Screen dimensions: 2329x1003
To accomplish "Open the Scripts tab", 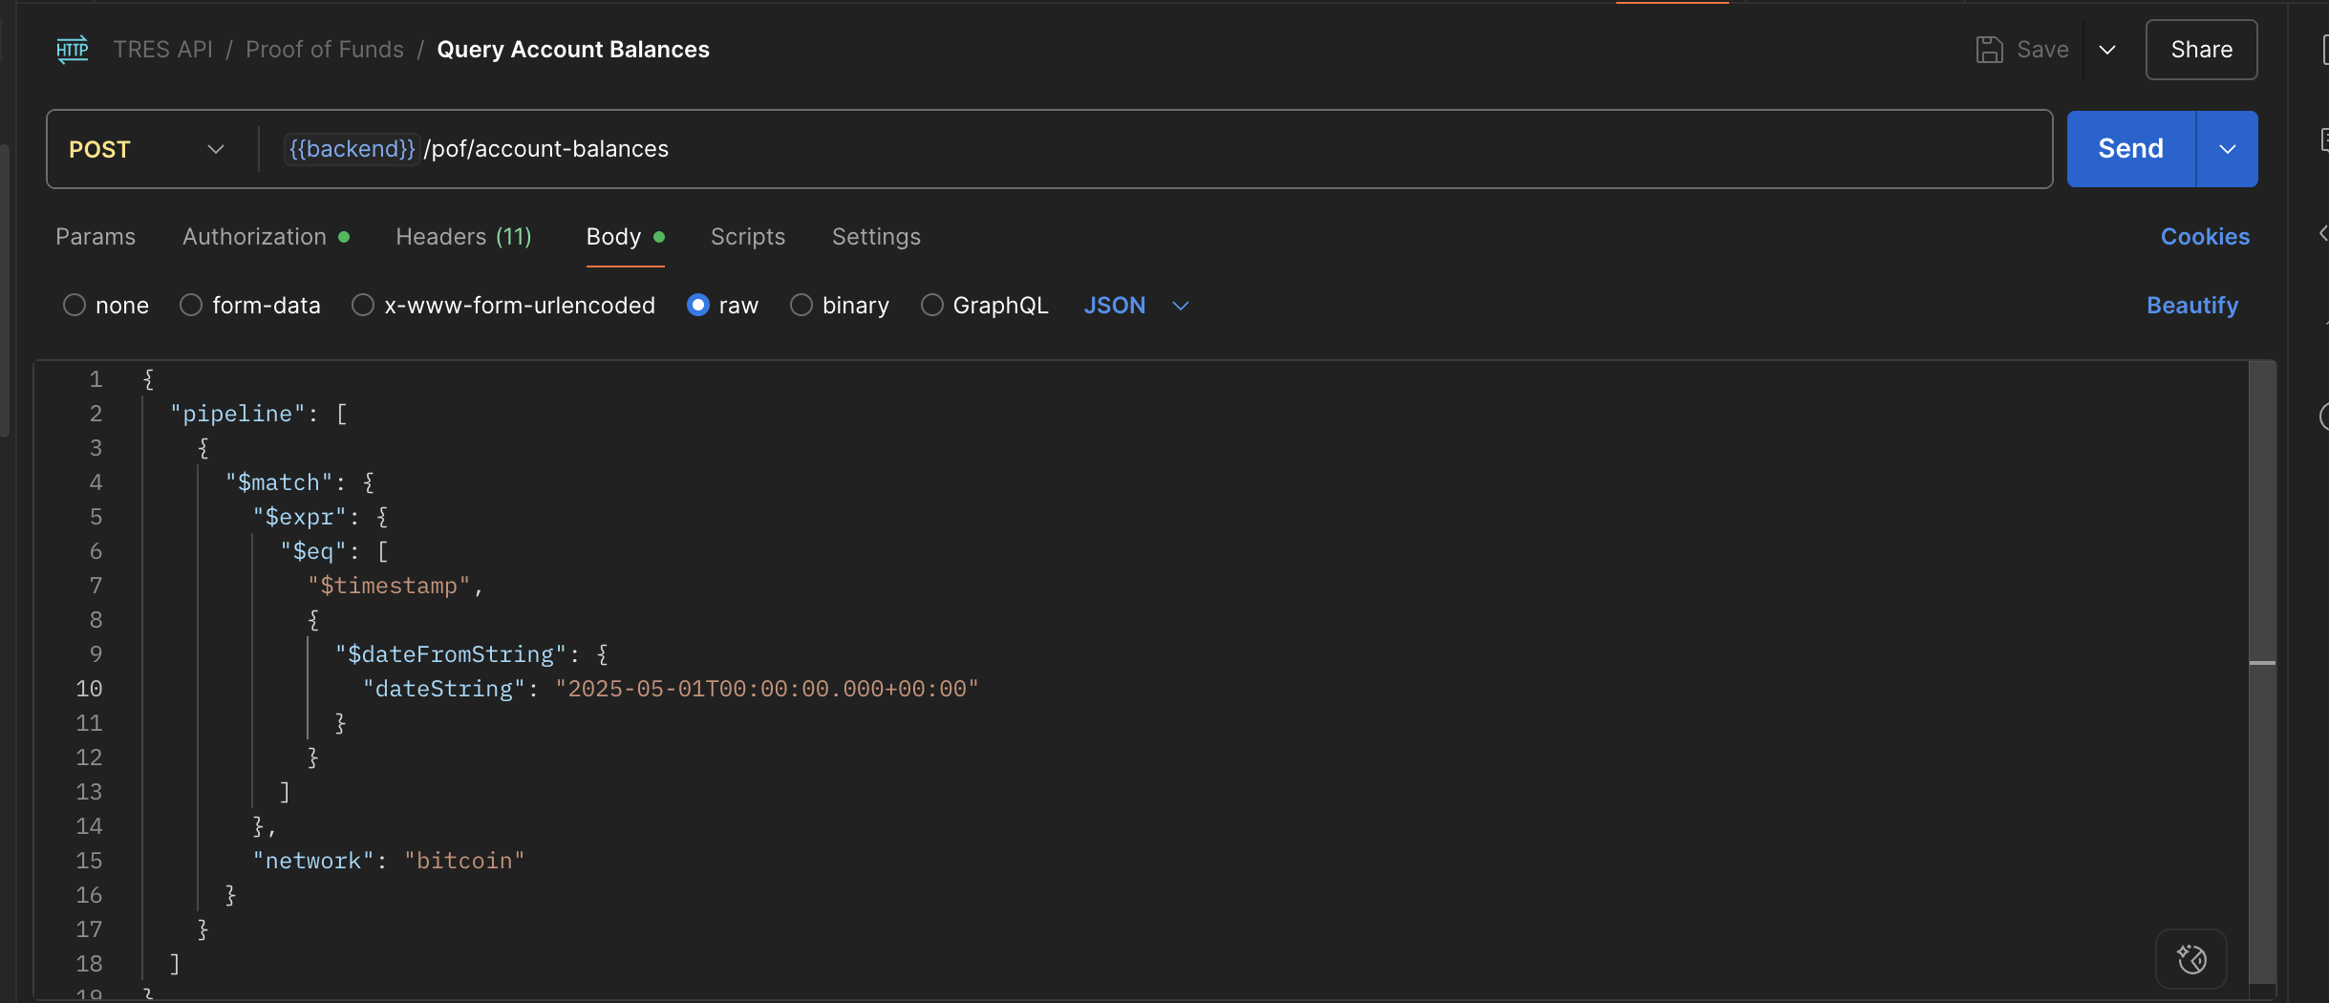I will pyautogui.click(x=747, y=237).
